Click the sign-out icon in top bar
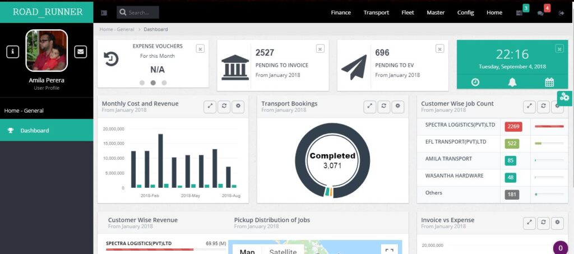The height and width of the screenshot is (254, 574). click(561, 13)
